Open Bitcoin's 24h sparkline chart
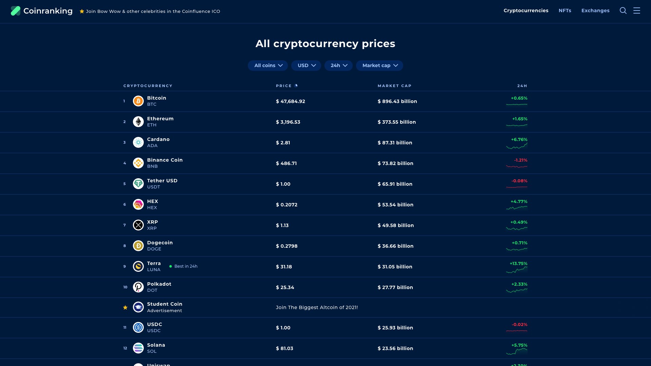Screen dimensions: 651x366 [517, 104]
